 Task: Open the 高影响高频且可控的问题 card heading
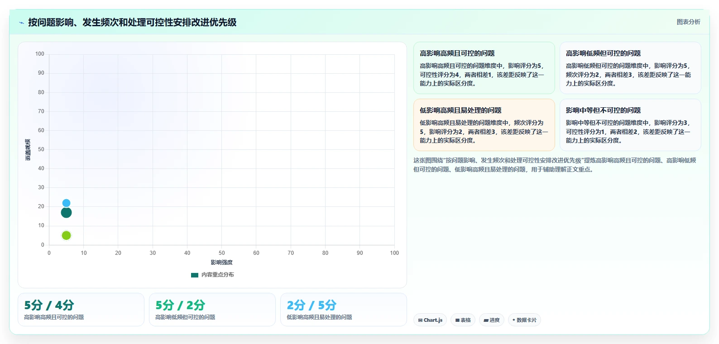tap(457, 53)
